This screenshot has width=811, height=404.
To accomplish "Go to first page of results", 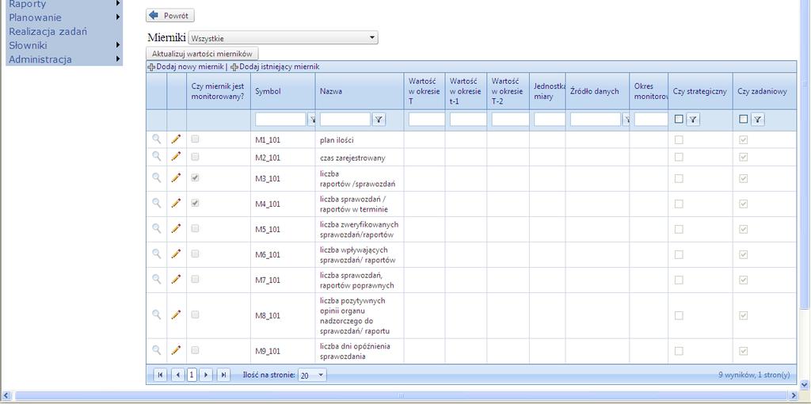I will coord(160,375).
